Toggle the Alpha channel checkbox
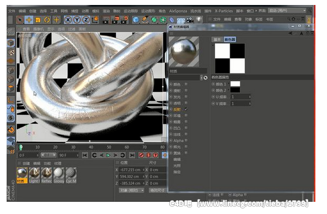Screen dimensions: 327x214 (186, 140)
